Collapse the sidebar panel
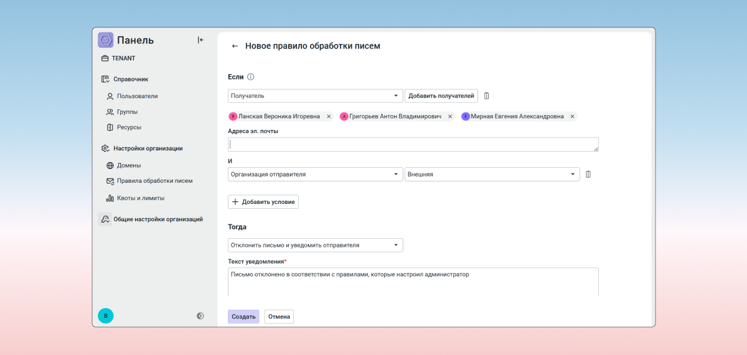The image size is (747, 355). (200, 40)
